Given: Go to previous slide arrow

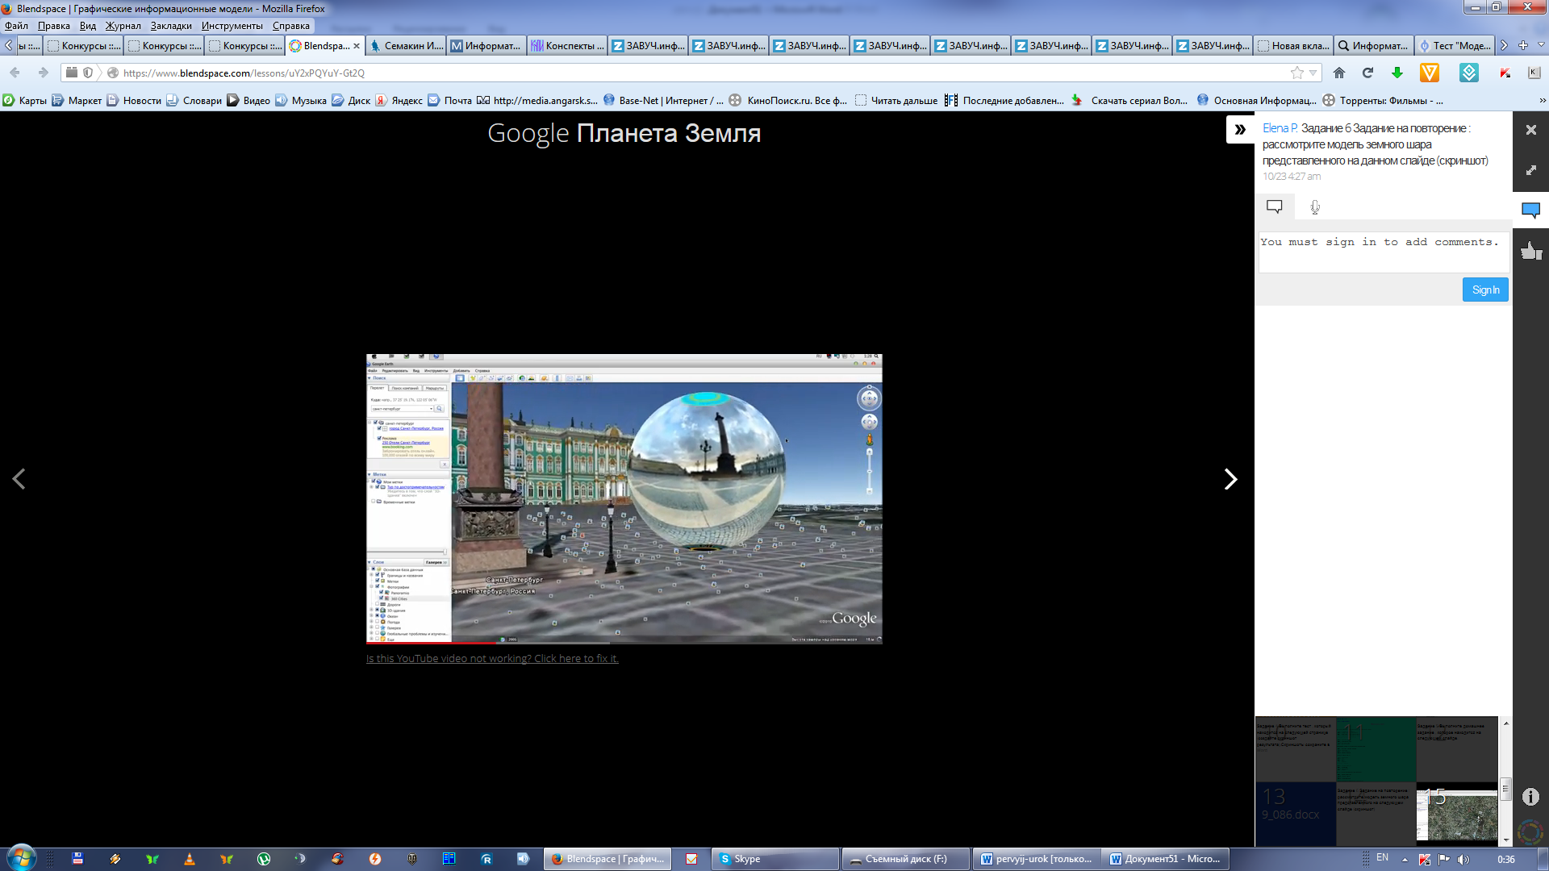Looking at the screenshot, I should click(x=19, y=479).
